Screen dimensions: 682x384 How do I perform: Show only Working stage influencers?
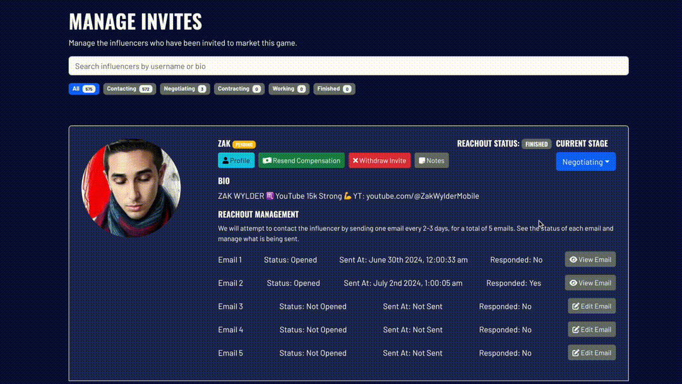click(x=289, y=89)
